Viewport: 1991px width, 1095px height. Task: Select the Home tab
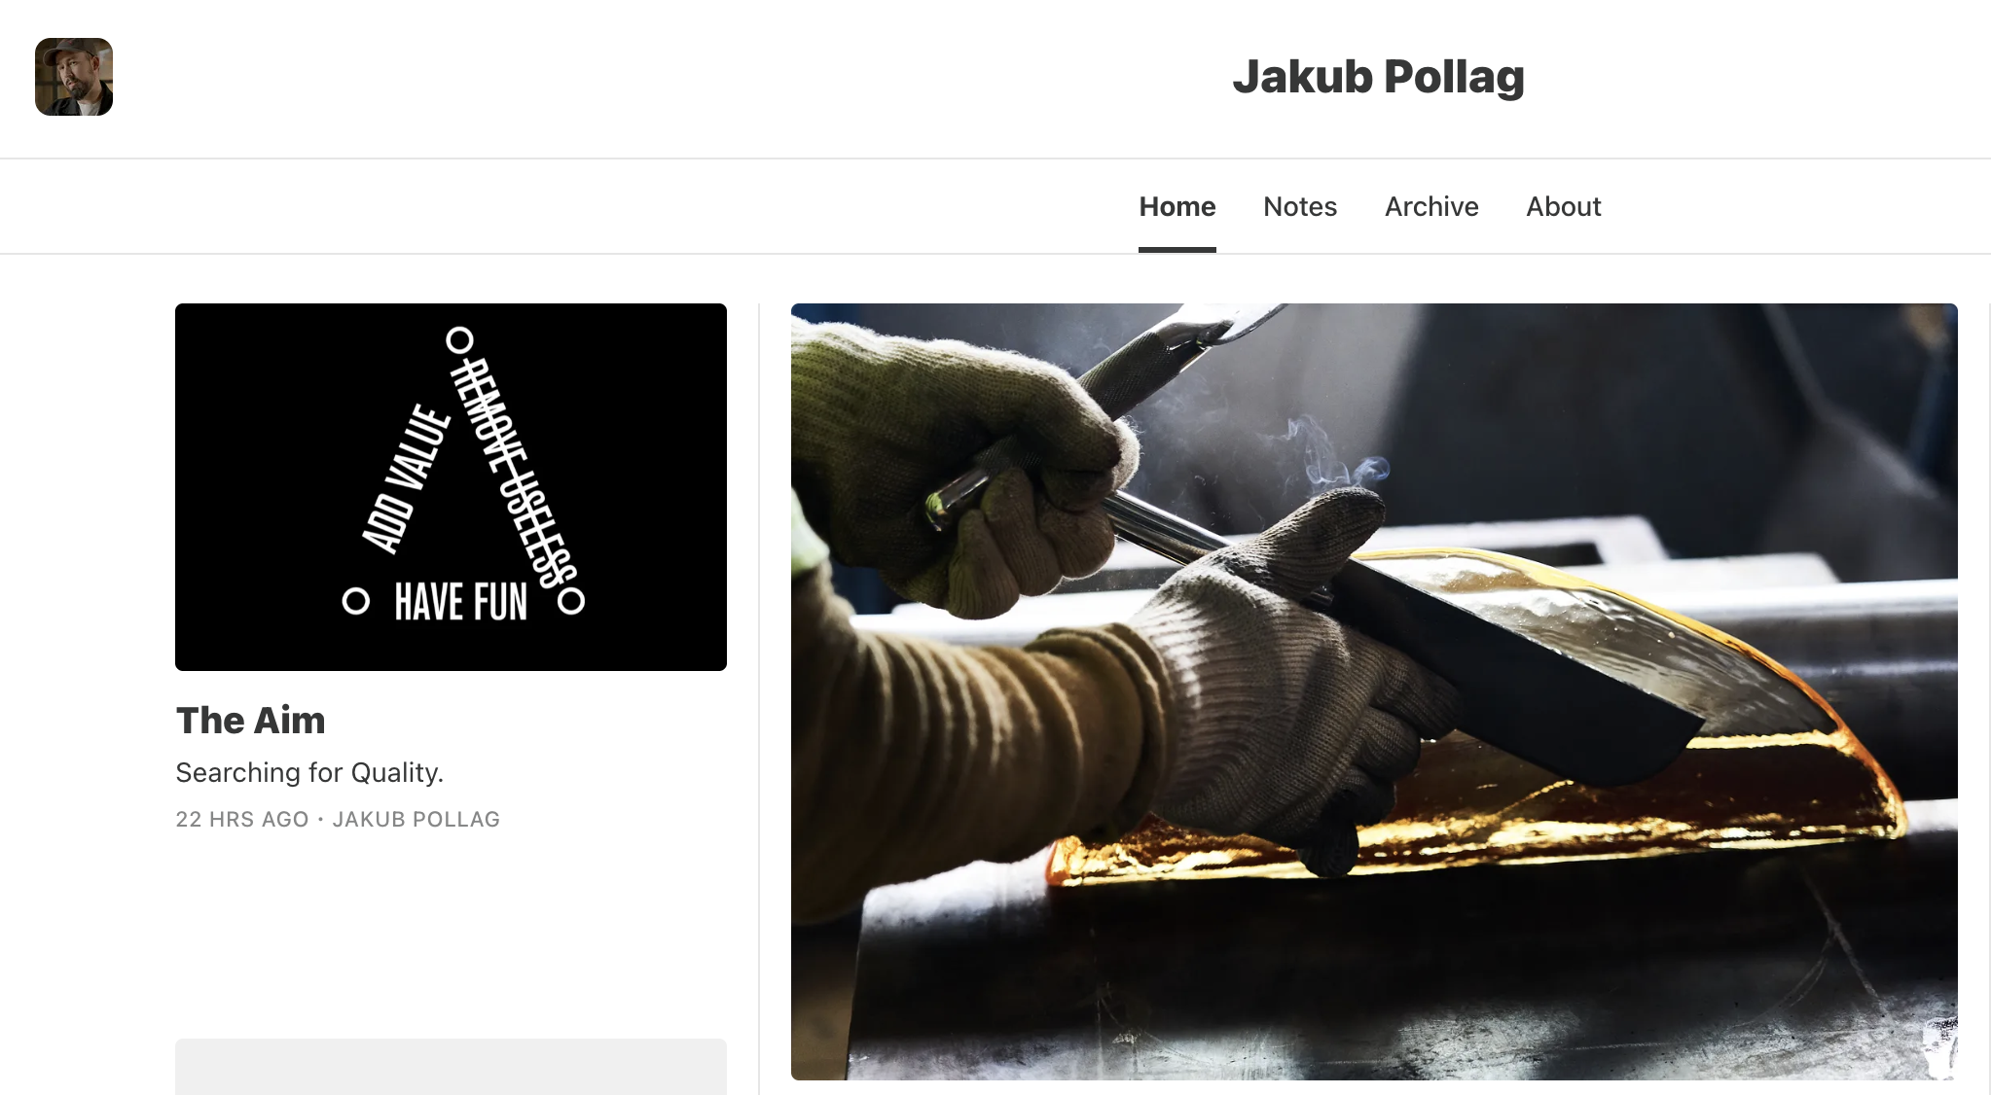point(1177,206)
